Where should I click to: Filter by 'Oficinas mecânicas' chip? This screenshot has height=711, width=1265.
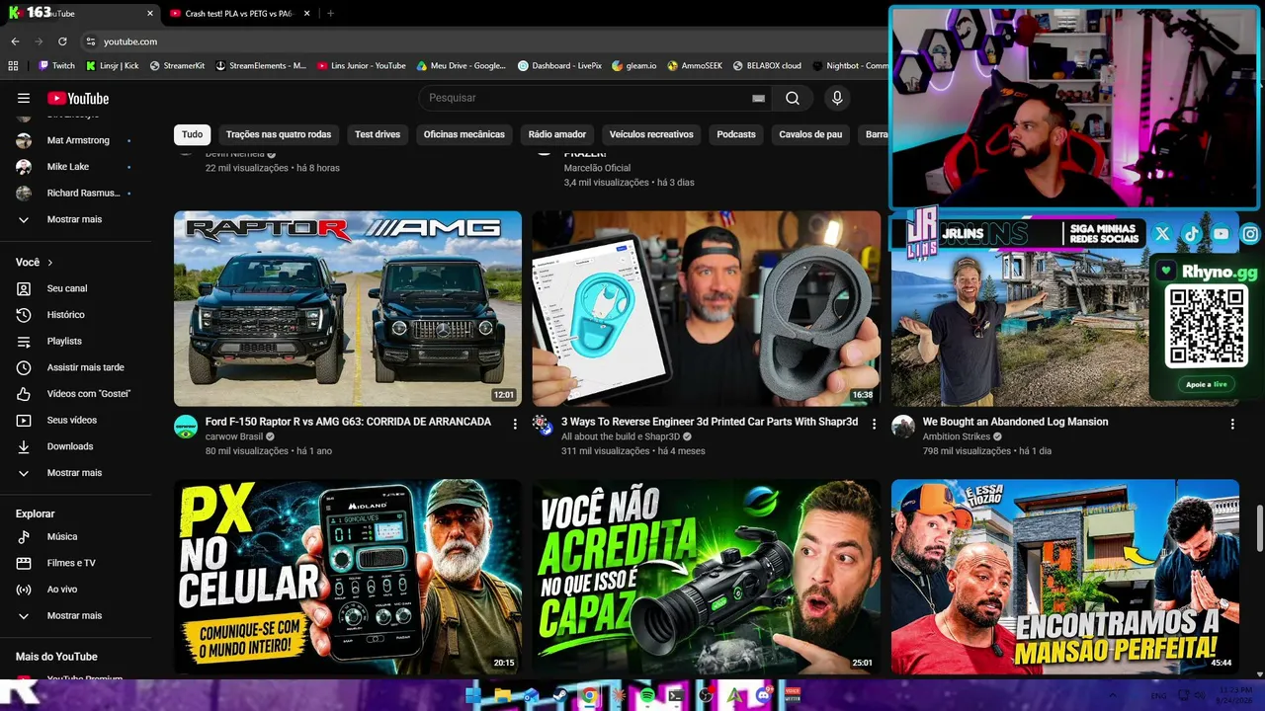464,134
